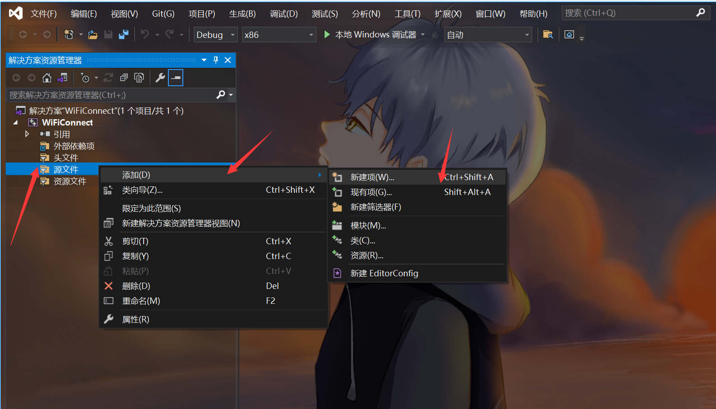Image resolution: width=716 pixels, height=409 pixels.
Task: Open the Debug configuration dropdown
Action: tap(233, 35)
